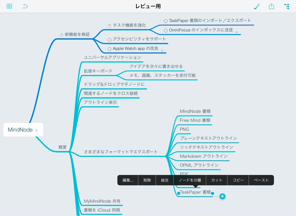The width and height of the screenshot is (296, 216).
Task: Toggle task circle for 新機能を検証
Action: click(61, 35)
